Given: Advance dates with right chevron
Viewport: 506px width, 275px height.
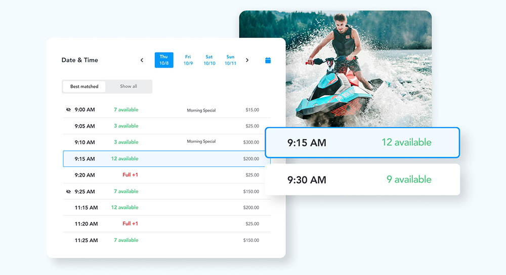Looking at the screenshot, I should [x=247, y=60].
